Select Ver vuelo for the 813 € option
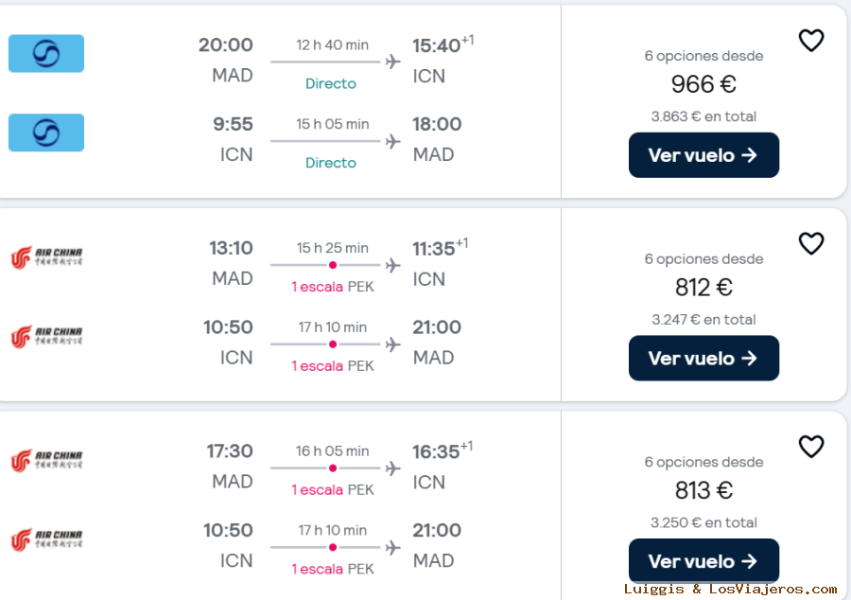The height and width of the screenshot is (600, 851). tap(703, 561)
